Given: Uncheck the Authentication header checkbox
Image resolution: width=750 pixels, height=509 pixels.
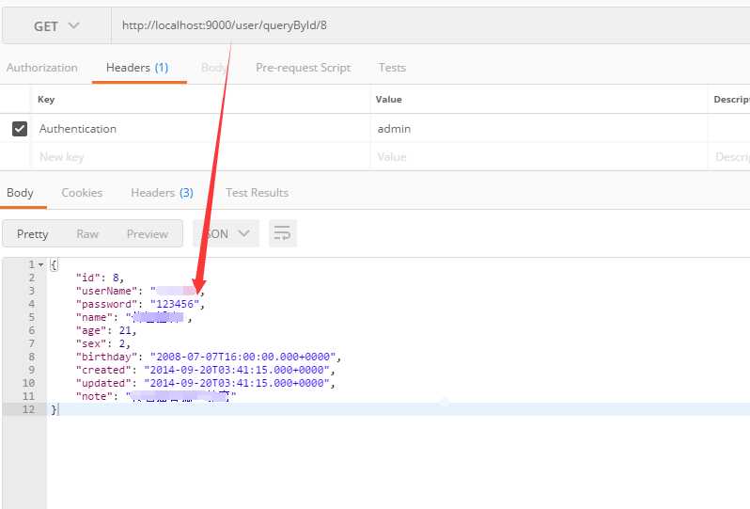Looking at the screenshot, I should click(x=19, y=129).
